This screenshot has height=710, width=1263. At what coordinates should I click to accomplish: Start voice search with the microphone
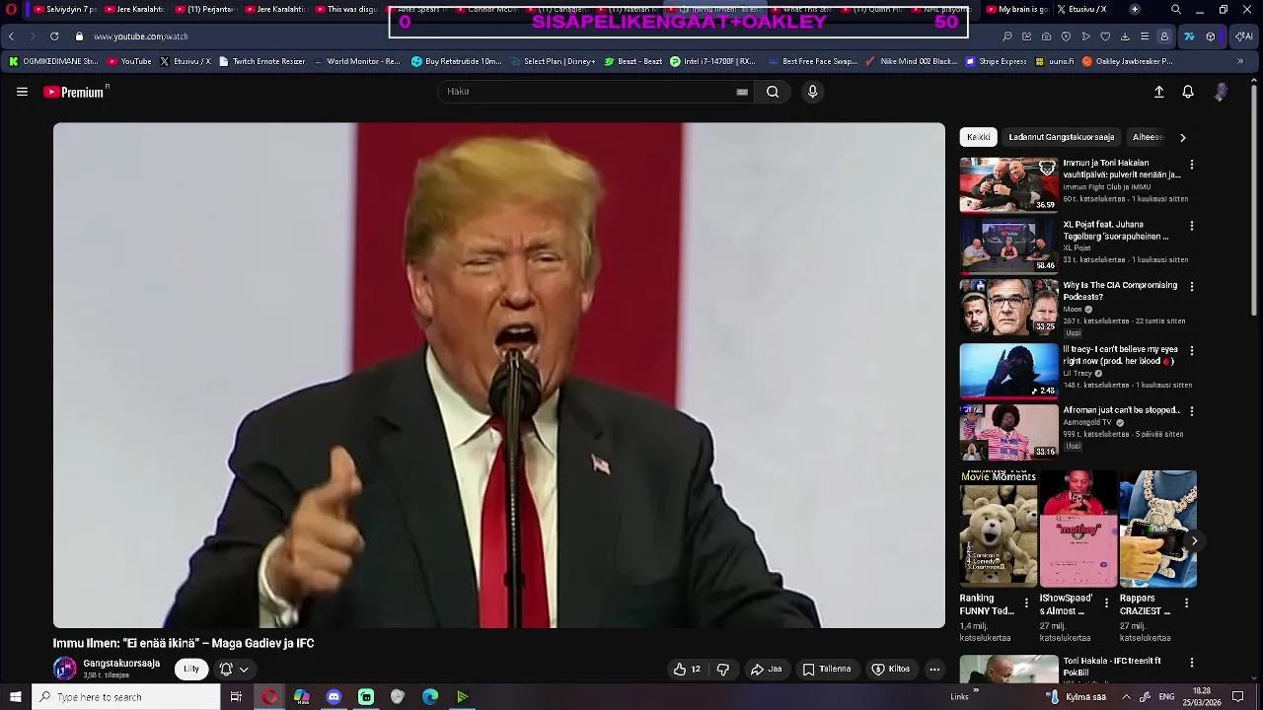tap(812, 92)
